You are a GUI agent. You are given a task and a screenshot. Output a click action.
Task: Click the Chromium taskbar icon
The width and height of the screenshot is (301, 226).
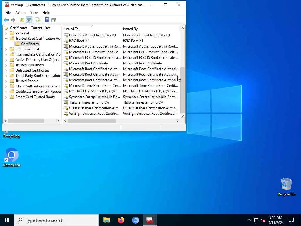click(135, 220)
